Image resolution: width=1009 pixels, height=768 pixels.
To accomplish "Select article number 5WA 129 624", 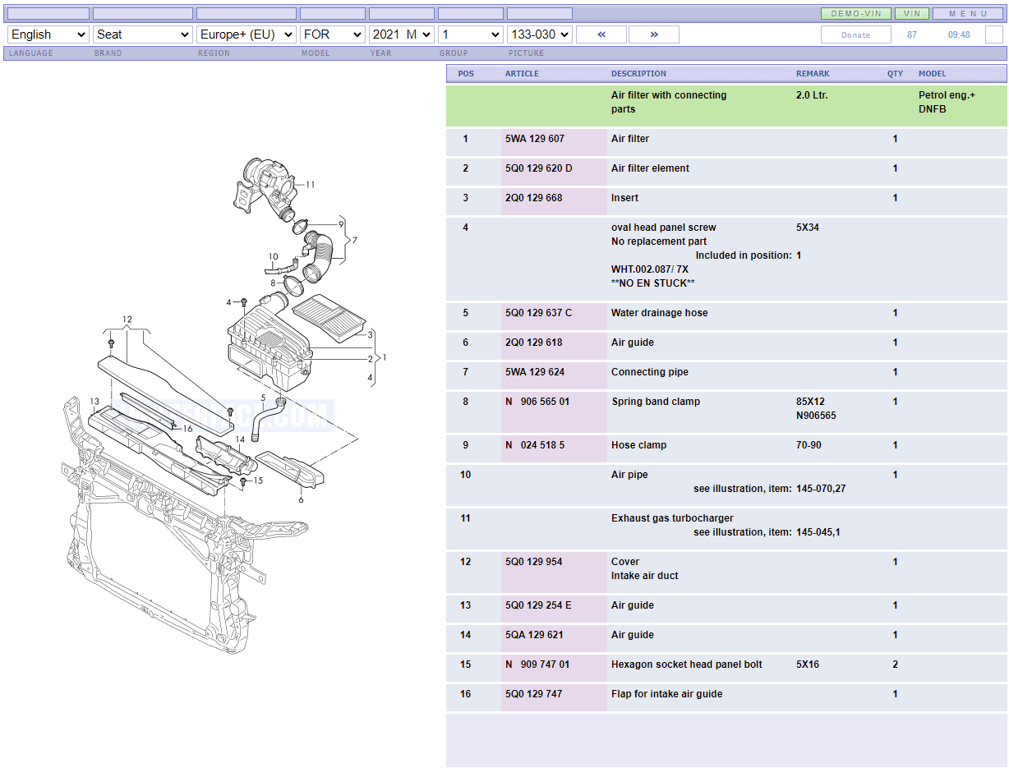I will (535, 372).
